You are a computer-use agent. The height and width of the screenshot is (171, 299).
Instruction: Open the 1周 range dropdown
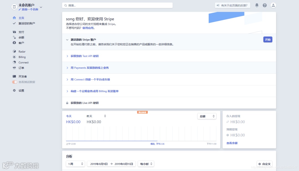click(x=75, y=164)
